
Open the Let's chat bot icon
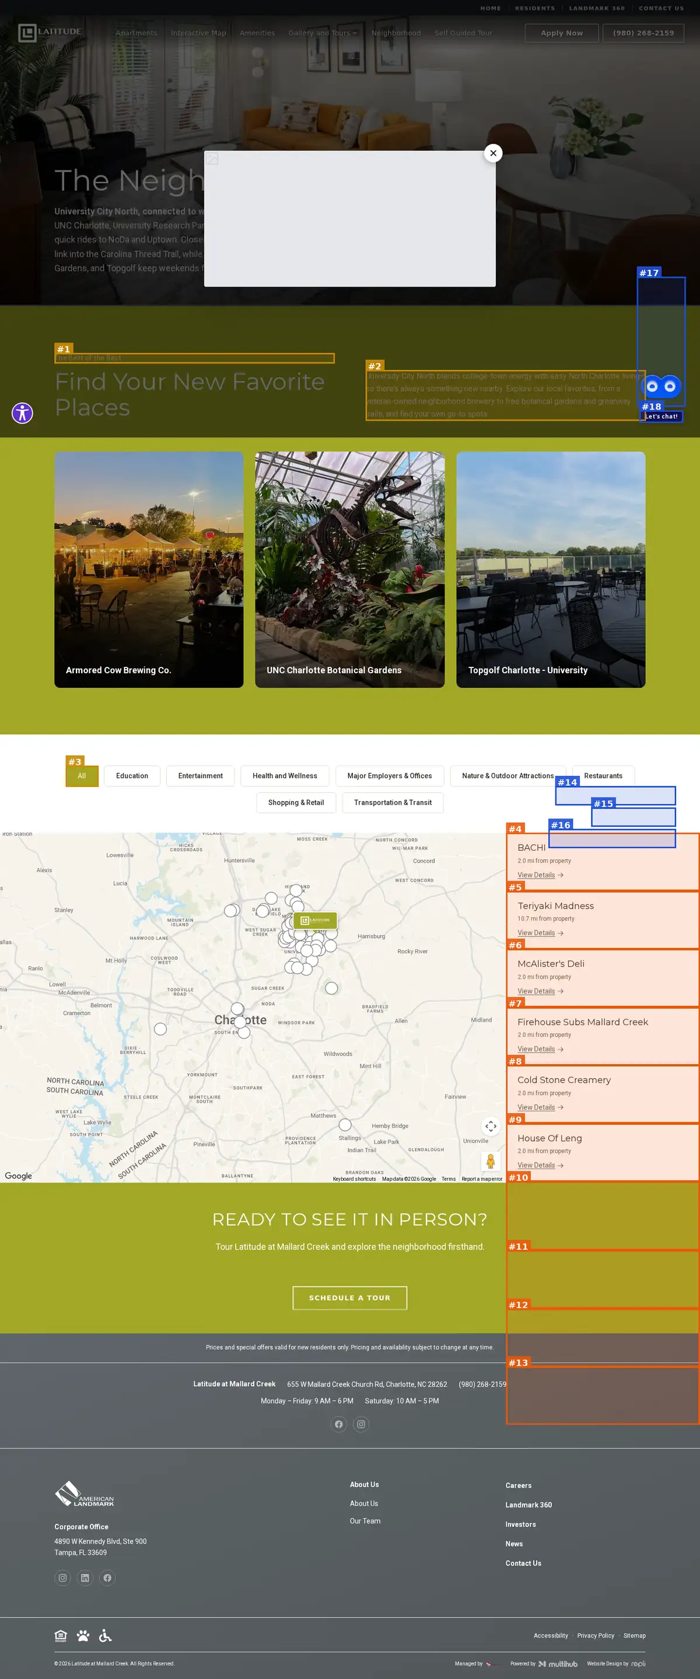(x=661, y=387)
